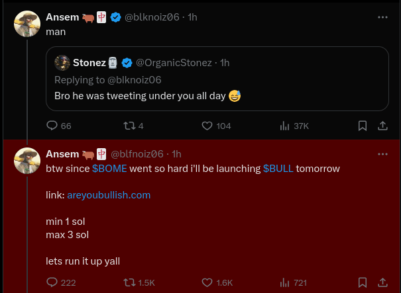Open more options on first tweet
Screen dimensions: 401x293
(382, 17)
